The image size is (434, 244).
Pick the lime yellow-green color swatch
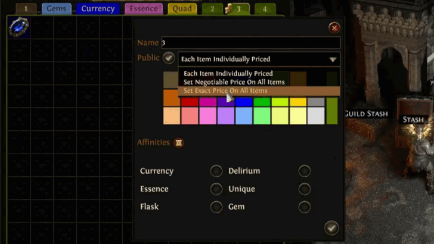280,101
